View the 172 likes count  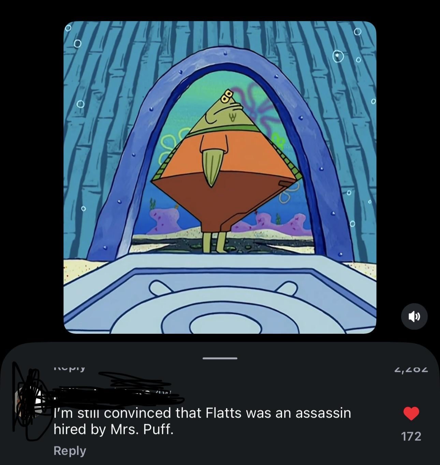(x=411, y=436)
